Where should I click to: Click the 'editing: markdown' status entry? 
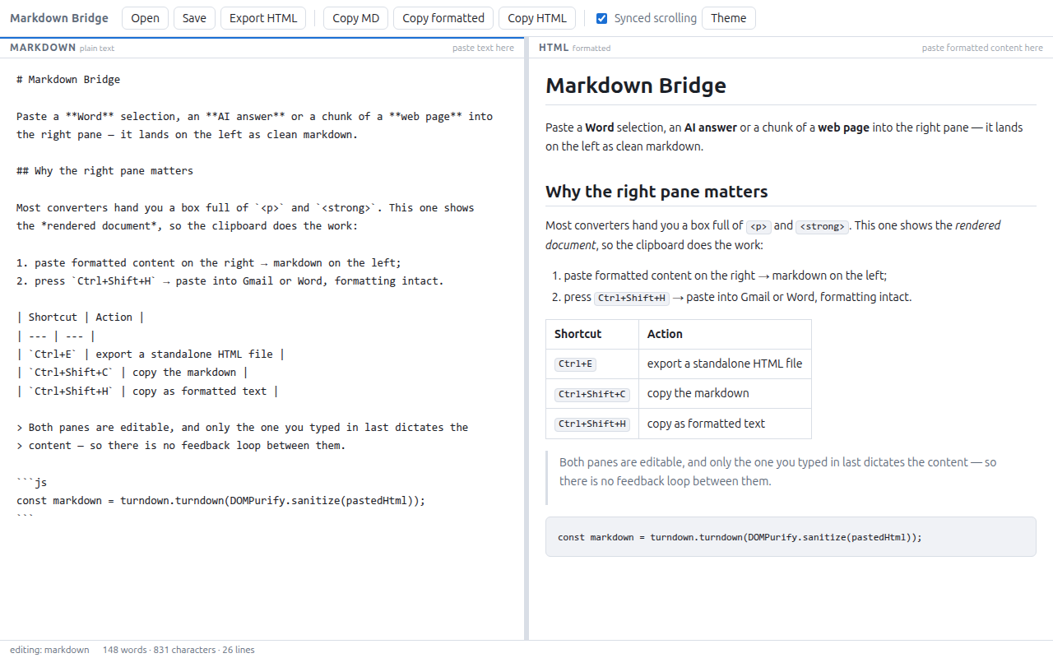coord(49,650)
